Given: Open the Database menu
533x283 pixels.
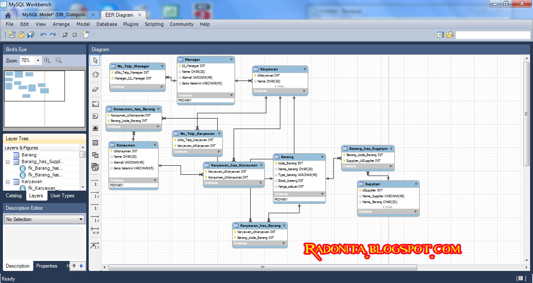Looking at the screenshot, I should (x=107, y=24).
